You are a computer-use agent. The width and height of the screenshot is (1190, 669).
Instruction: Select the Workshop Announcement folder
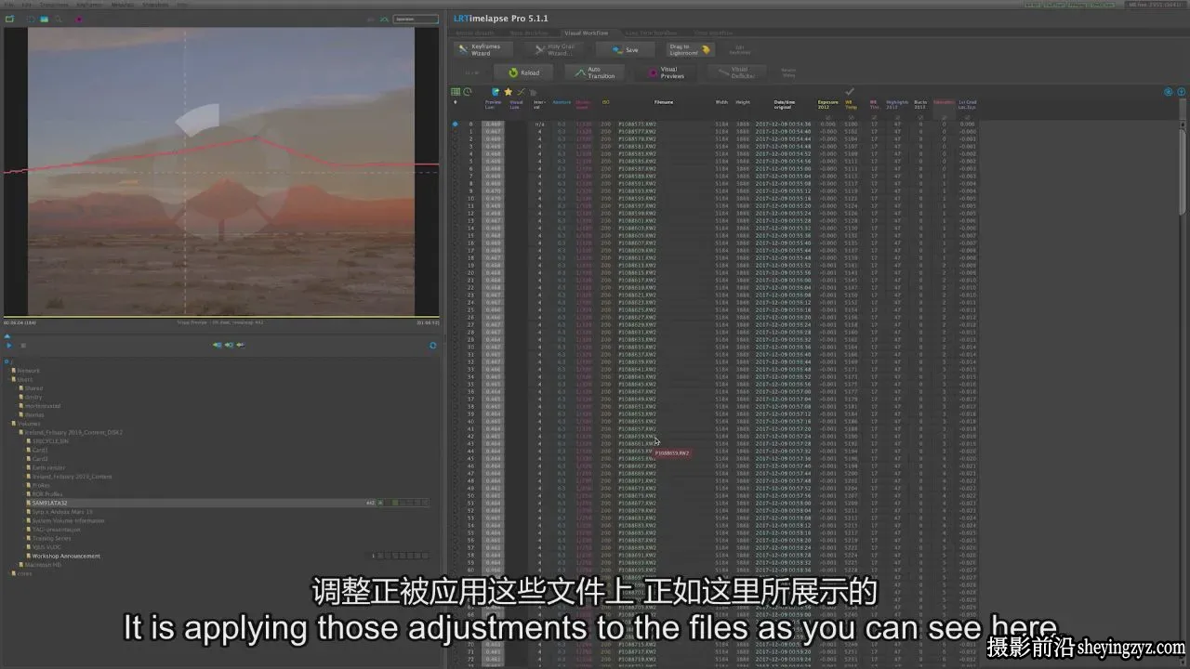(65, 556)
